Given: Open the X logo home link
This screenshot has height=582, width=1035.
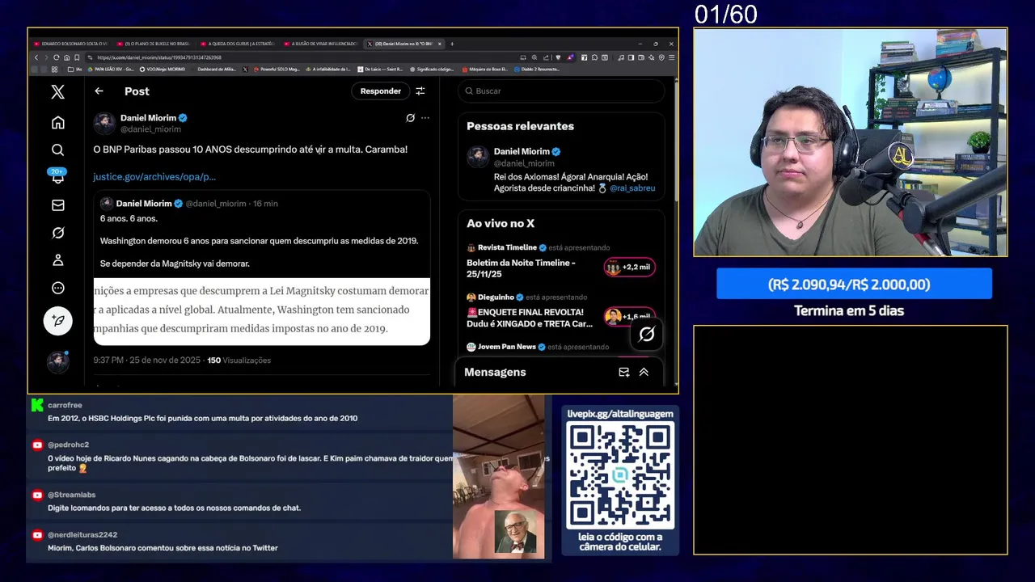Looking at the screenshot, I should point(57,92).
